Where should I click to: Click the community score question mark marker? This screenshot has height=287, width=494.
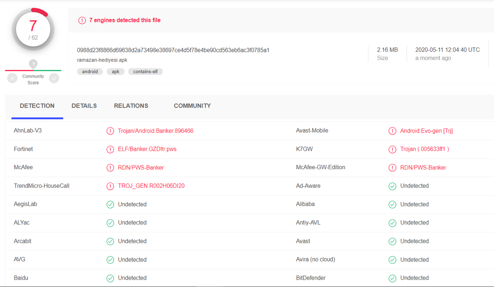pos(33,64)
